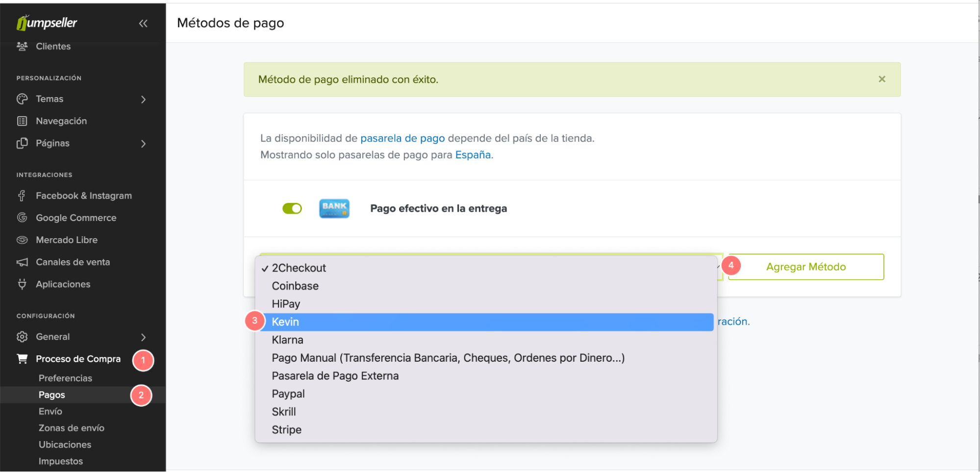Pick Klarna from the list

pyautogui.click(x=486, y=340)
